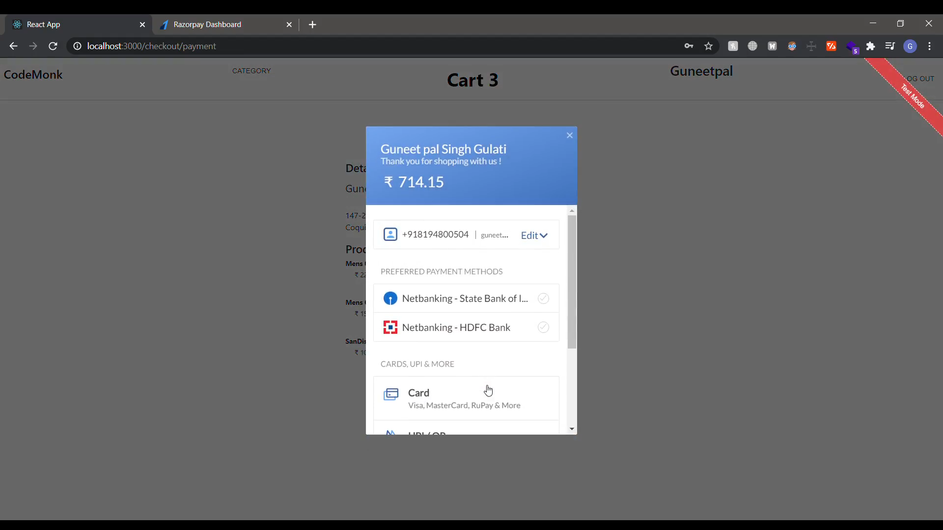Viewport: 943px width, 530px height.
Task: Click the HDFC Bank logo icon
Action: coord(390,327)
